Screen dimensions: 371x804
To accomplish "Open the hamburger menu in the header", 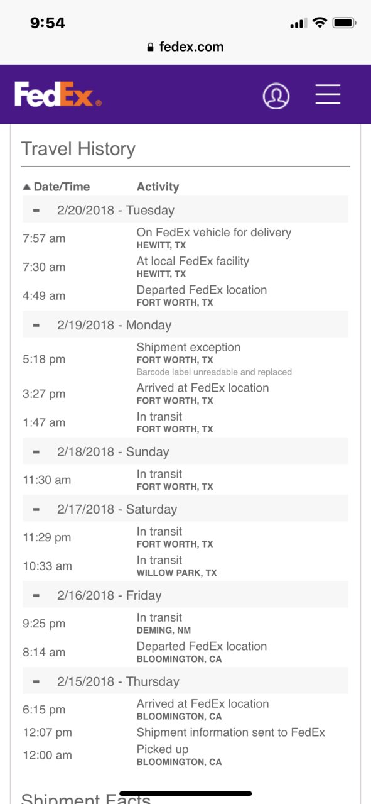I will 328,94.
